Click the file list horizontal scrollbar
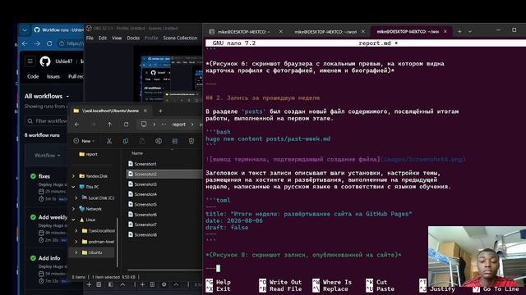 (x=164, y=270)
